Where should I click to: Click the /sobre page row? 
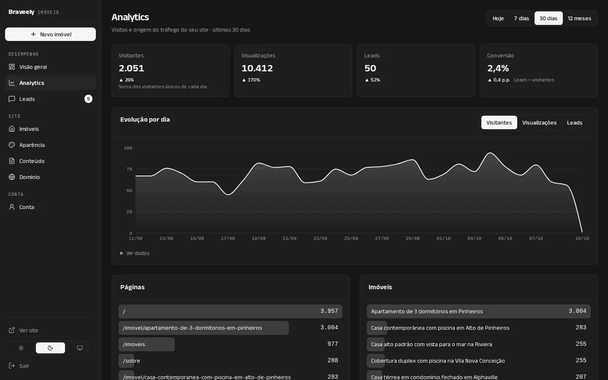tap(231, 361)
